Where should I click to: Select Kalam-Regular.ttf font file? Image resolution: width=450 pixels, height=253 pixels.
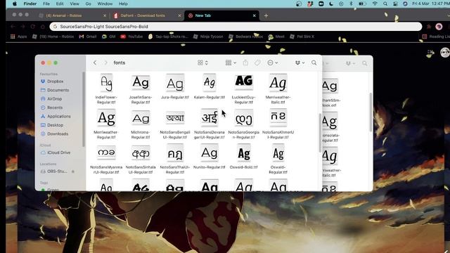(210, 86)
